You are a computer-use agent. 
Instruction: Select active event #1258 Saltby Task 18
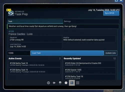coord(34,64)
